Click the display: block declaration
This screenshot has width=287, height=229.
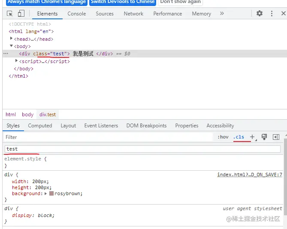coord(33,215)
